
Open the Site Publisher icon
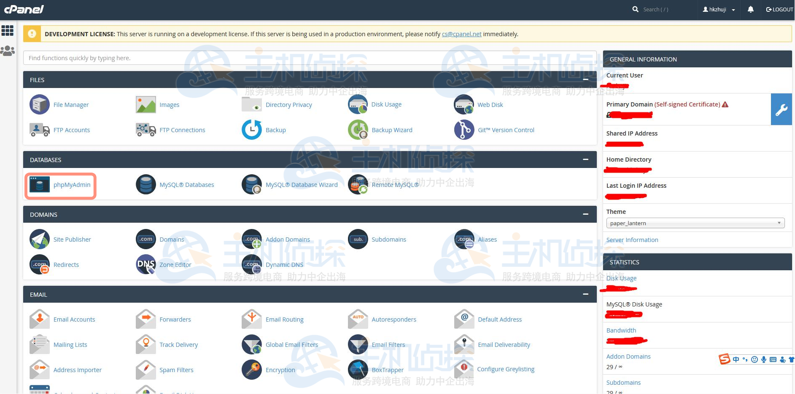(40, 239)
